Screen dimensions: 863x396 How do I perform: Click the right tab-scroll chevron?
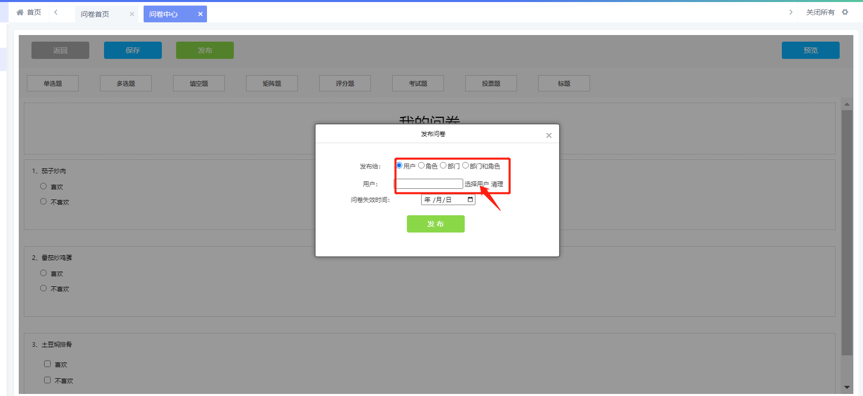790,12
